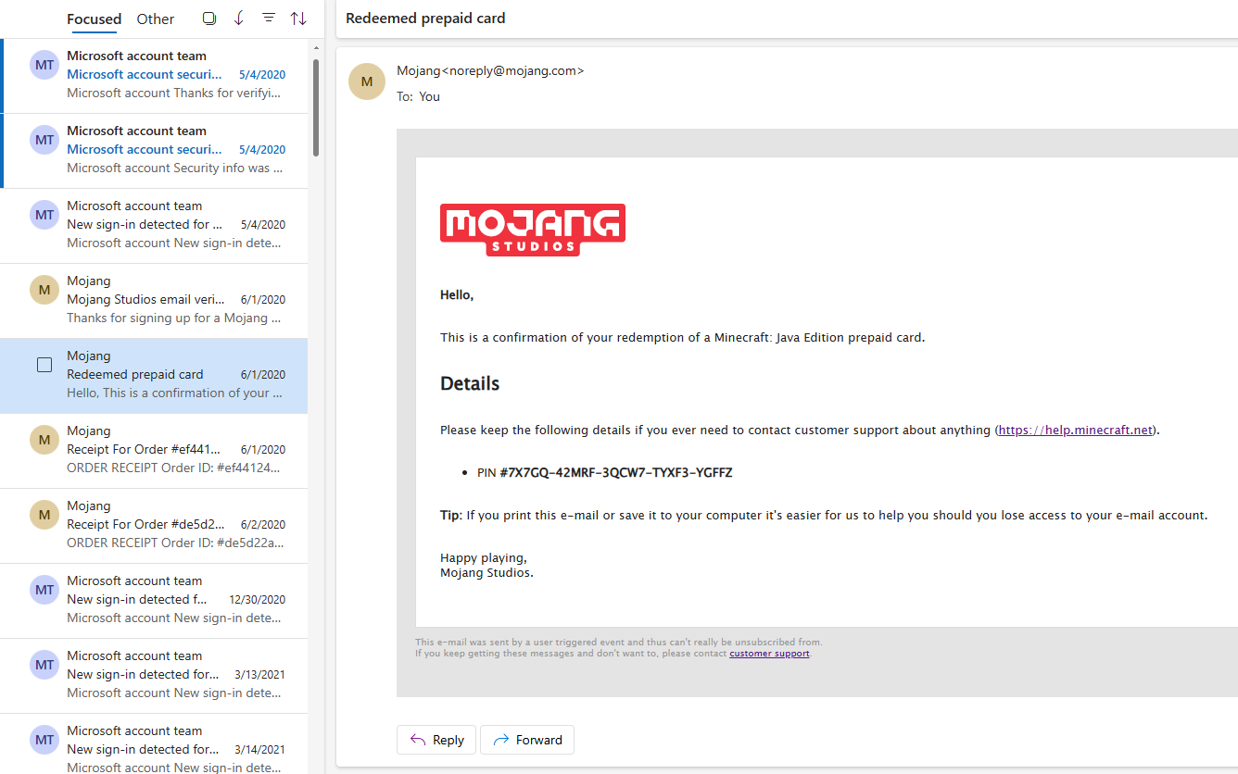This screenshot has height=774, width=1238.
Task: Open the Receipt For Order #ef441 email
Action: [x=154, y=450]
